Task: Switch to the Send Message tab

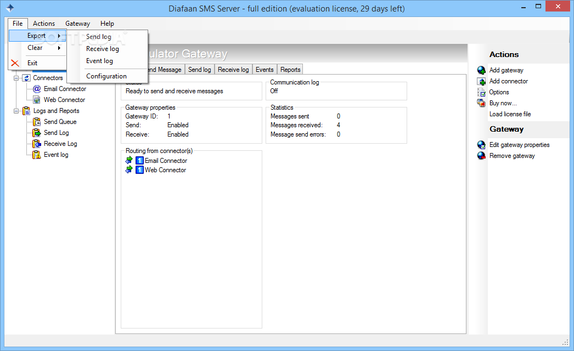Action: point(165,70)
